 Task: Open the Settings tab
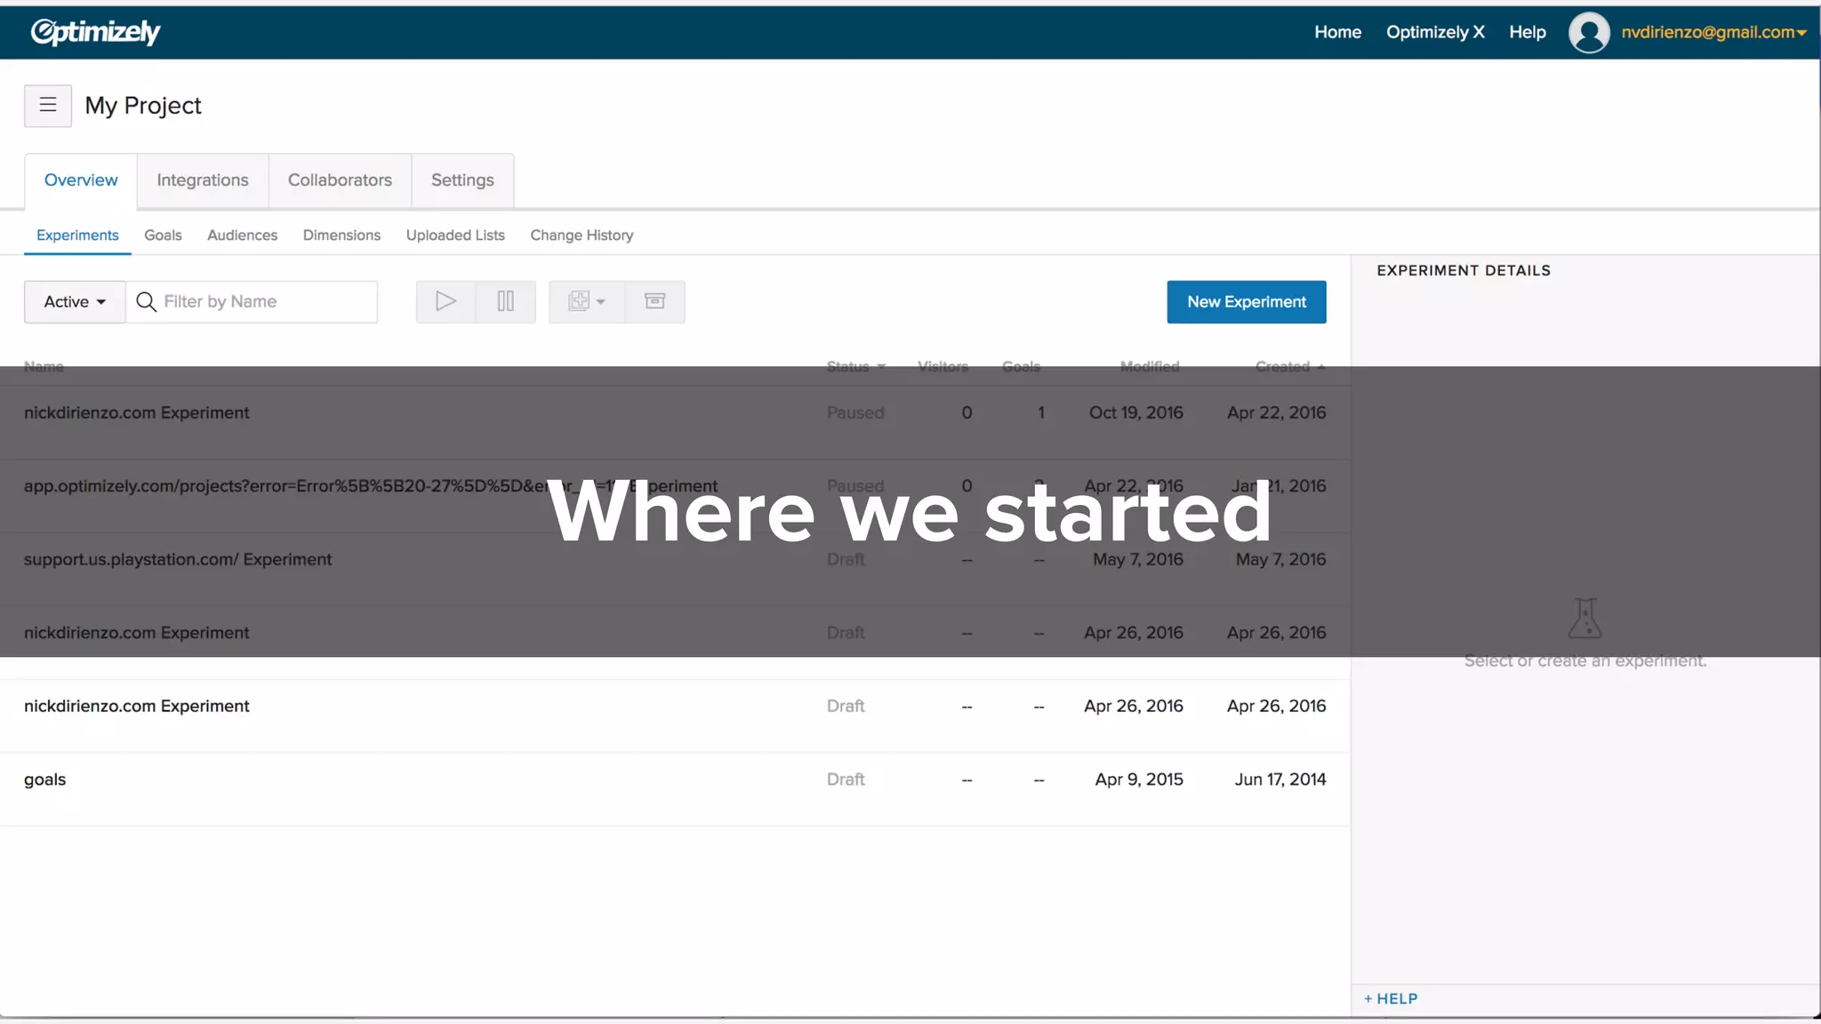click(x=462, y=180)
